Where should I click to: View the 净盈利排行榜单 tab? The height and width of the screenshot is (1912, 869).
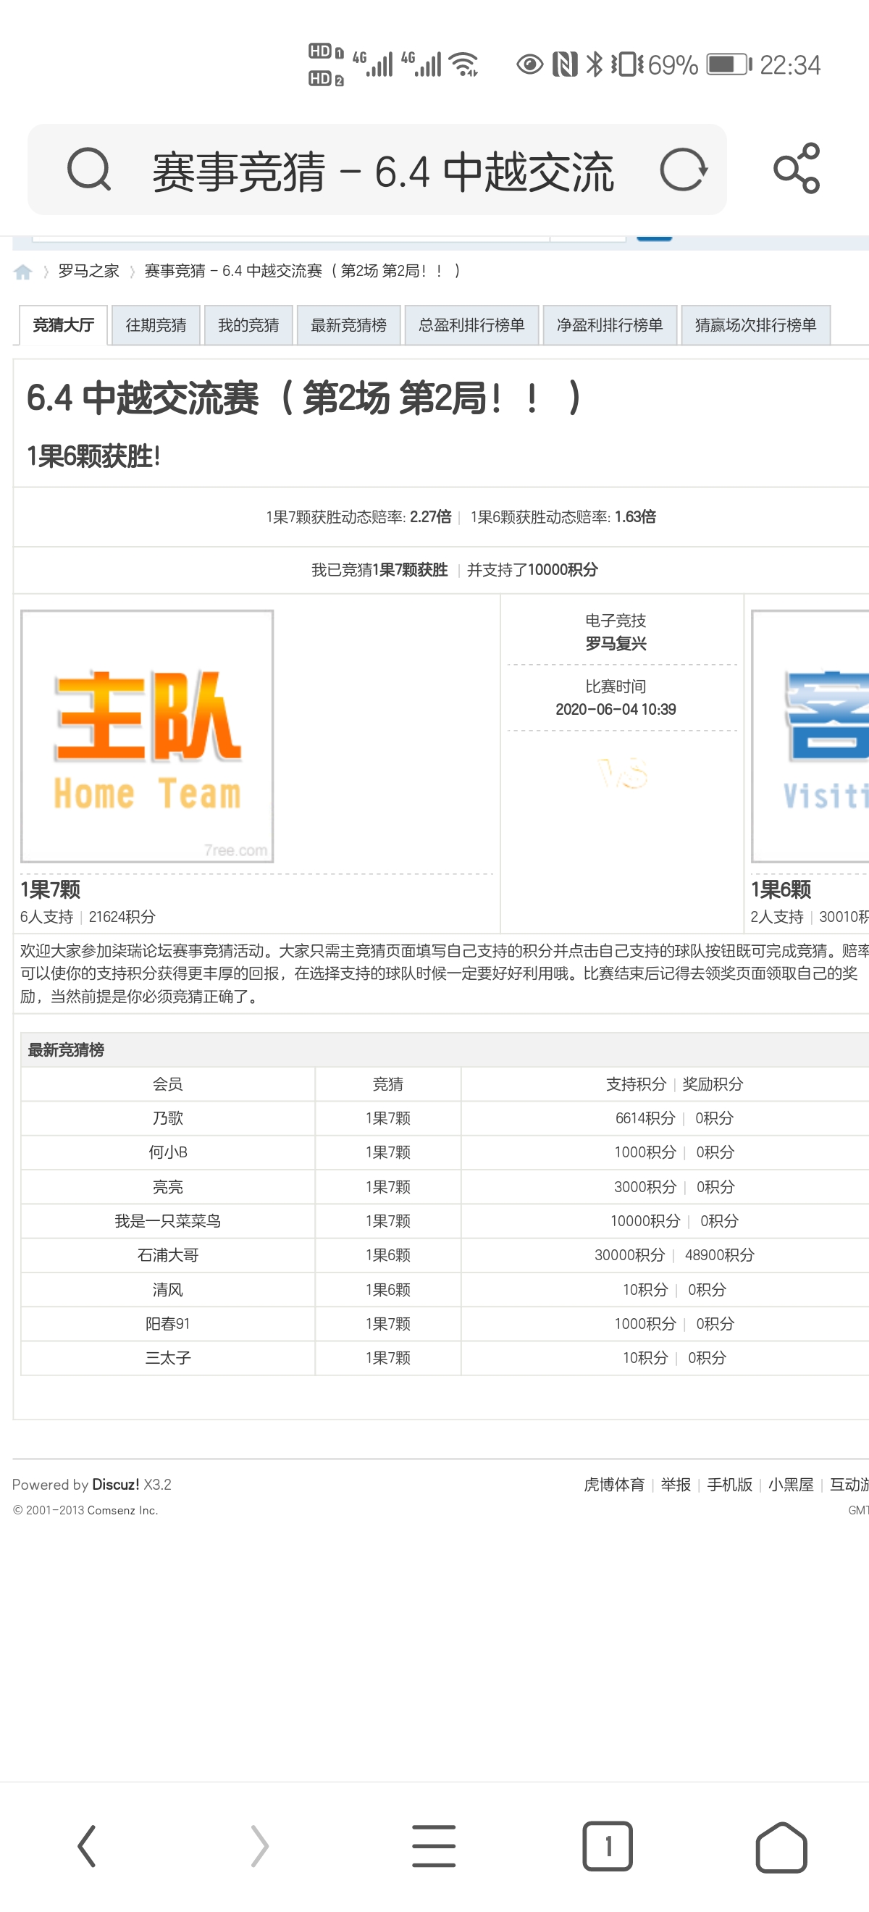pyautogui.click(x=609, y=325)
